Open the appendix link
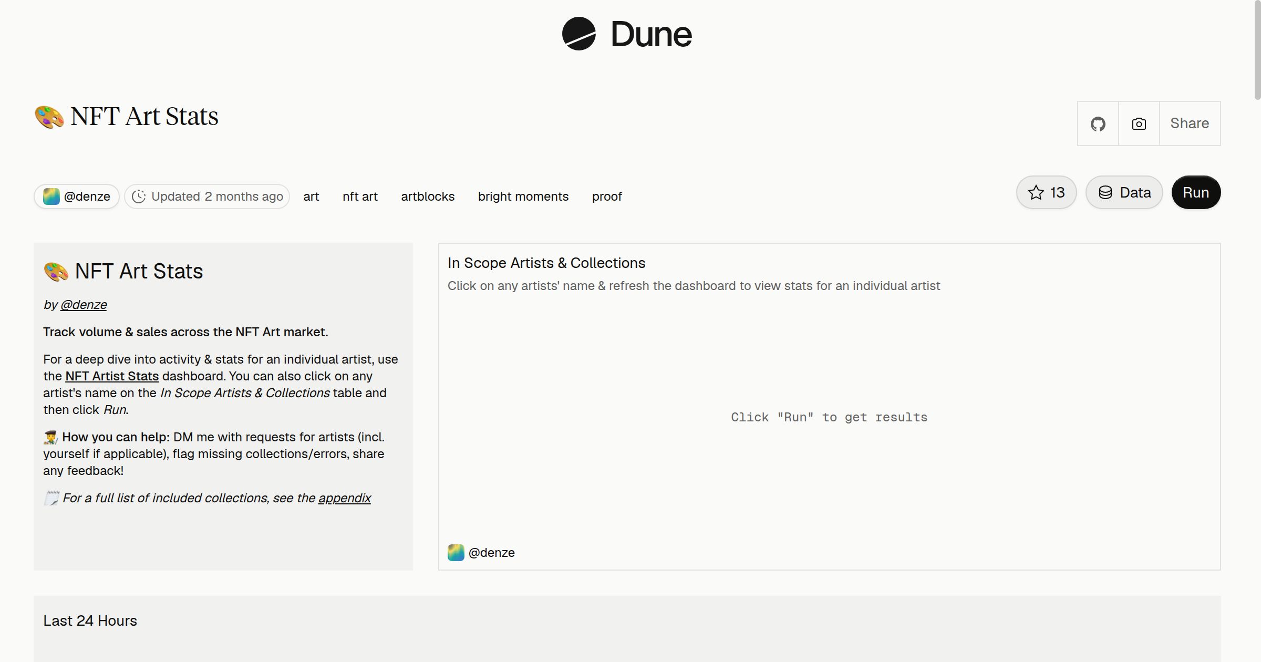Screen dimensions: 1261x662 pos(345,498)
